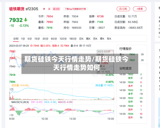Click the MACD(12,26,9) indicator label
160x128 pixels.
coord(20,102)
